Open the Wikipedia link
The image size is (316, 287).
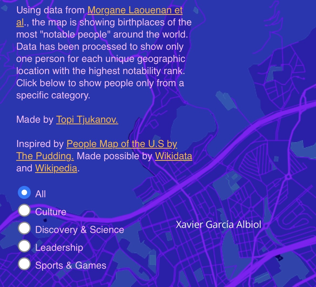click(56, 168)
